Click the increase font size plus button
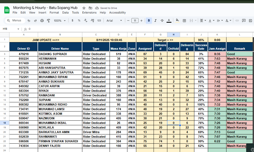Viewport: 254px width, 152px height. (141, 21)
